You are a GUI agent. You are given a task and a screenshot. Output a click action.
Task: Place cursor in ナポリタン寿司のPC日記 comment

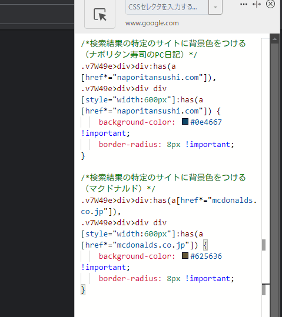click(140, 55)
